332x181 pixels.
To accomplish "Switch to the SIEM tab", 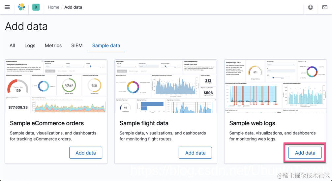I will [77, 45].
